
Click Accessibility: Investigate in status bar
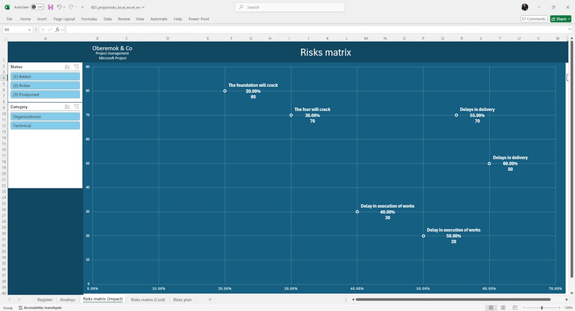click(x=40, y=308)
